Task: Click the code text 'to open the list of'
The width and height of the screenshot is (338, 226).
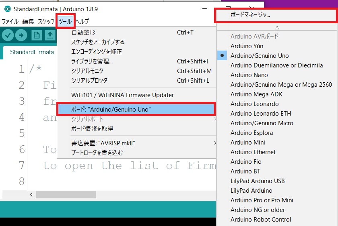Action: pos(111,165)
